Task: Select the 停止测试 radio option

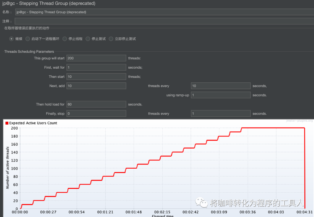Action: coord(88,39)
